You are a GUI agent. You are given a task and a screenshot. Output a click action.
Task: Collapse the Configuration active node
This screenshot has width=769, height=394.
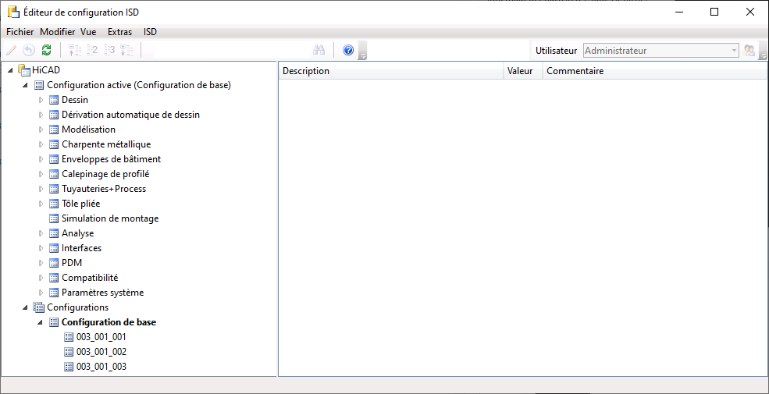(x=26, y=85)
